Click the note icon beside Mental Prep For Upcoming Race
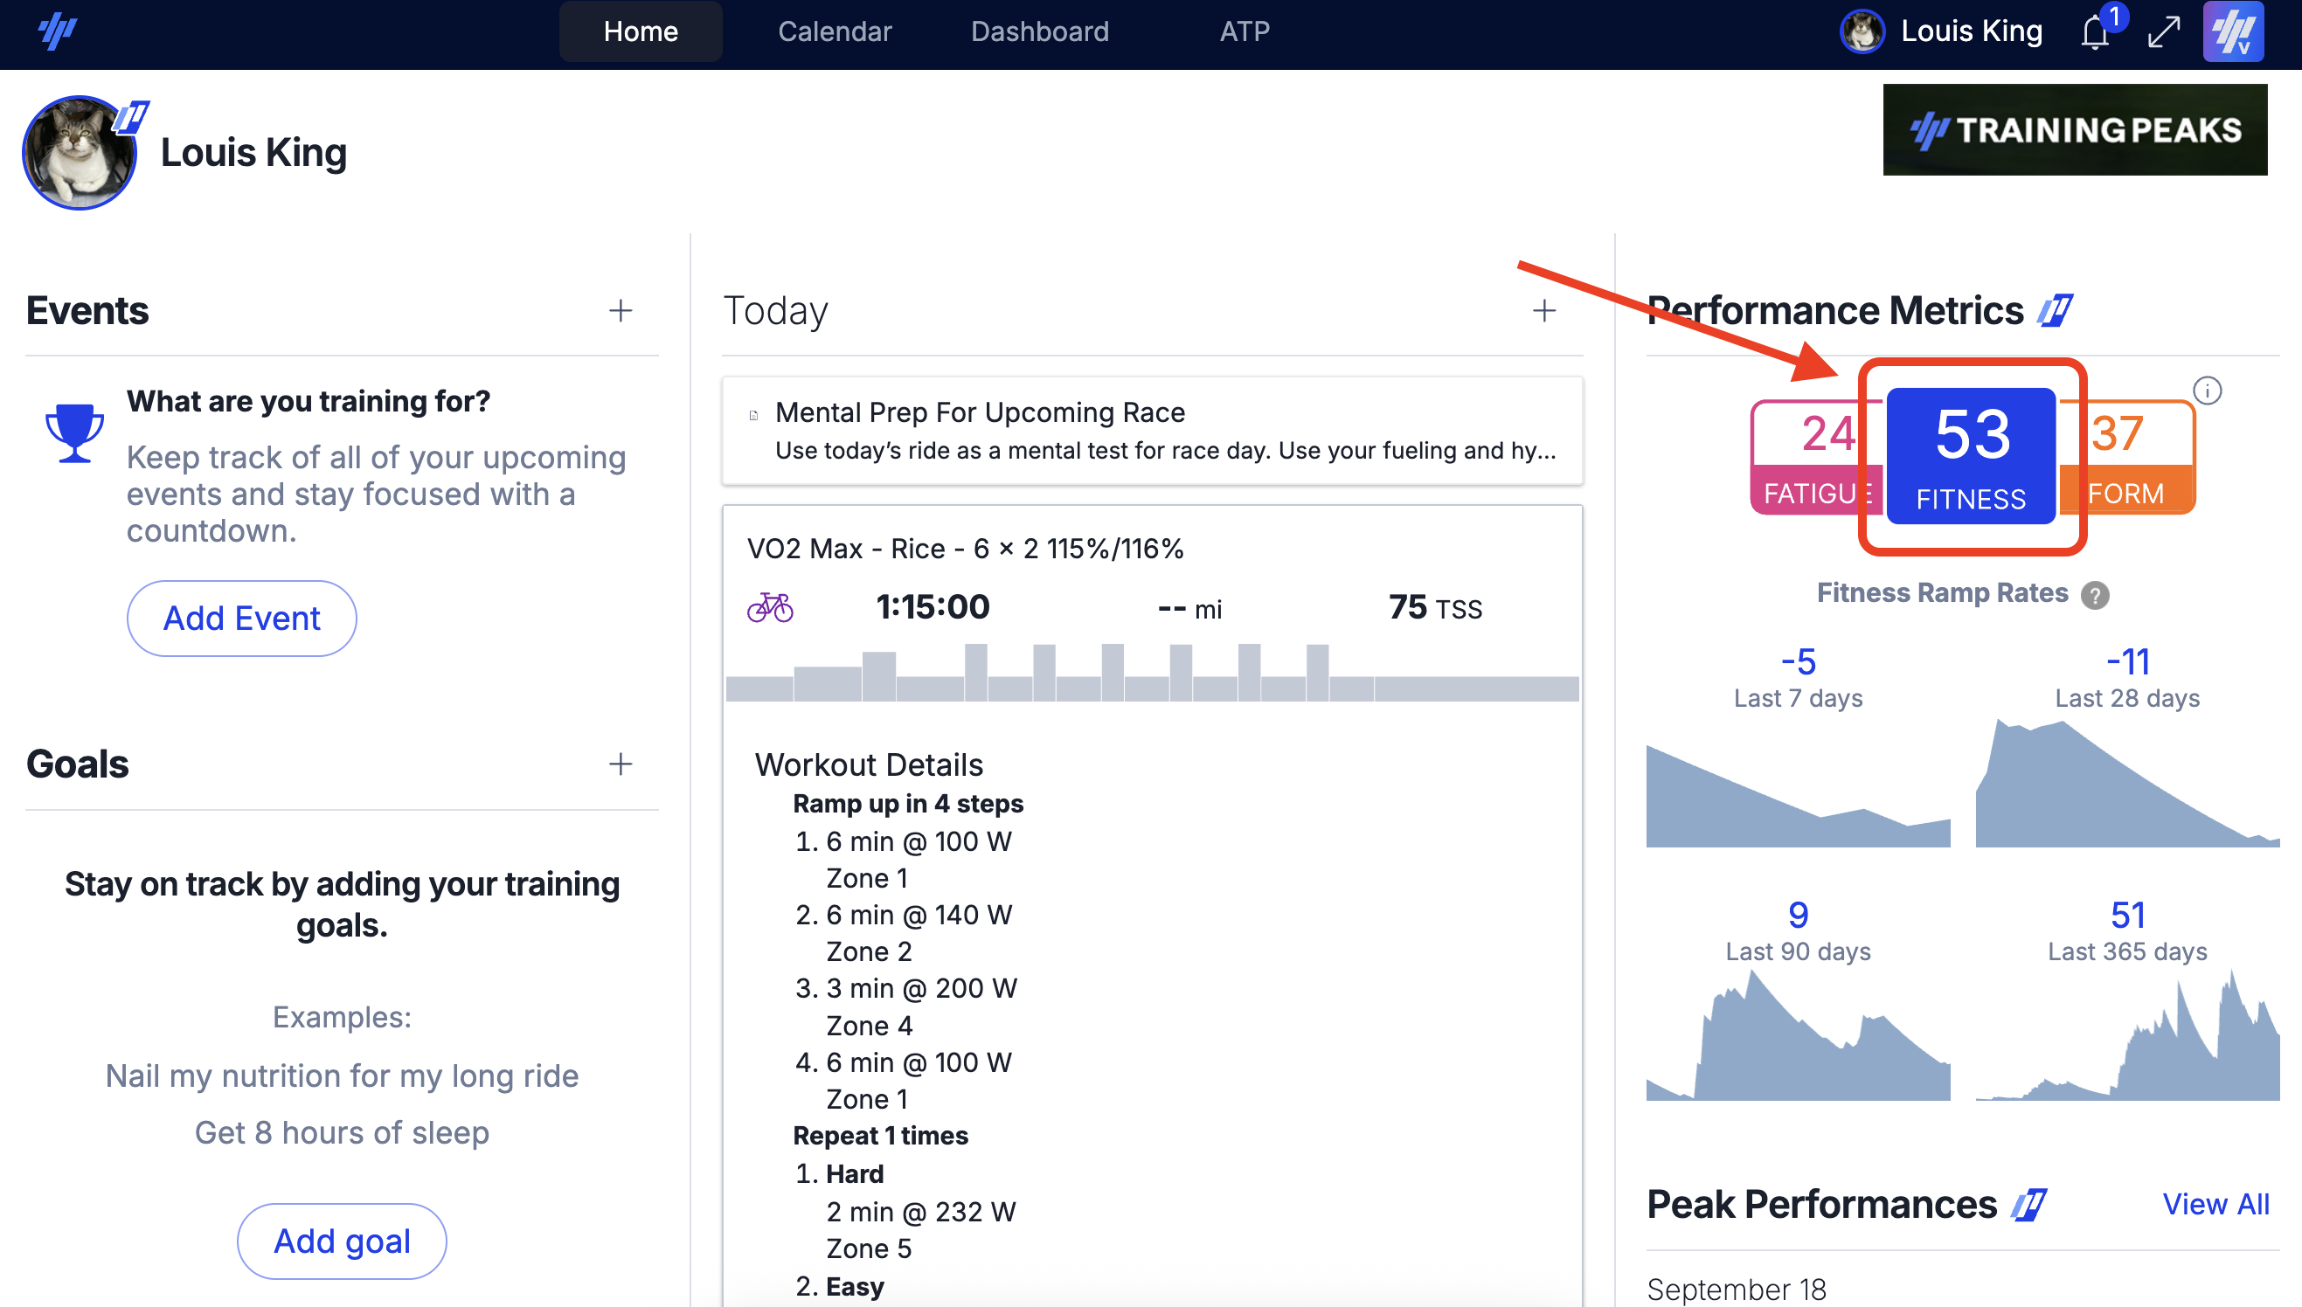2302x1307 pixels. click(x=752, y=414)
